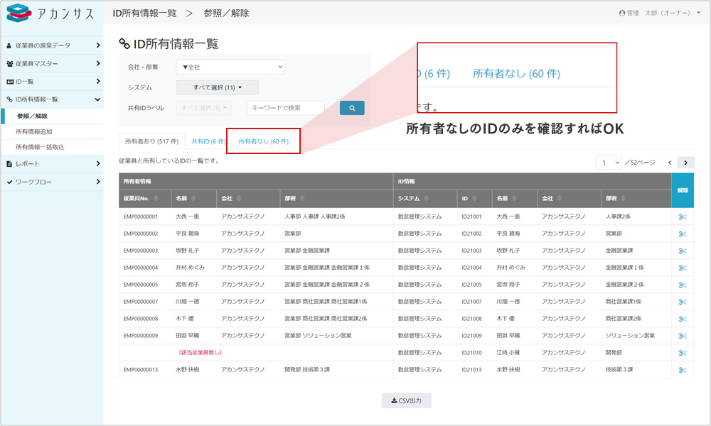This screenshot has height=426, width=711.
Task: Switch to the 所有者なし (60 件) tab
Action: [263, 141]
